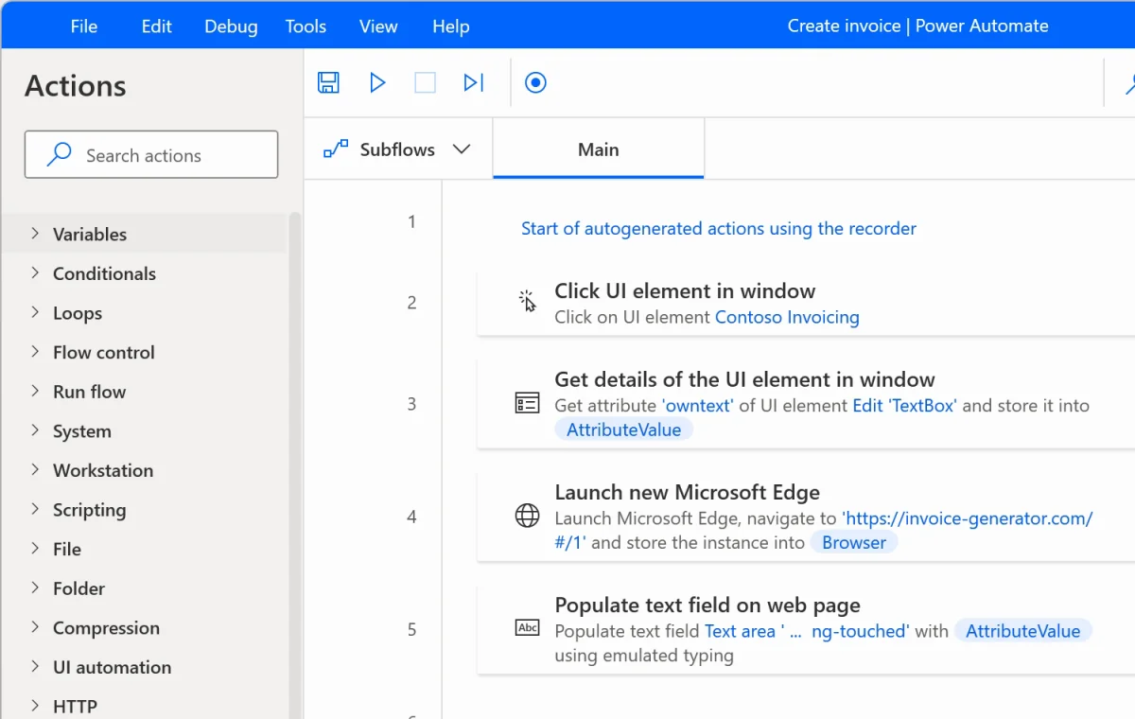This screenshot has width=1135, height=719.
Task: Expand the System action group
Action: pos(35,430)
